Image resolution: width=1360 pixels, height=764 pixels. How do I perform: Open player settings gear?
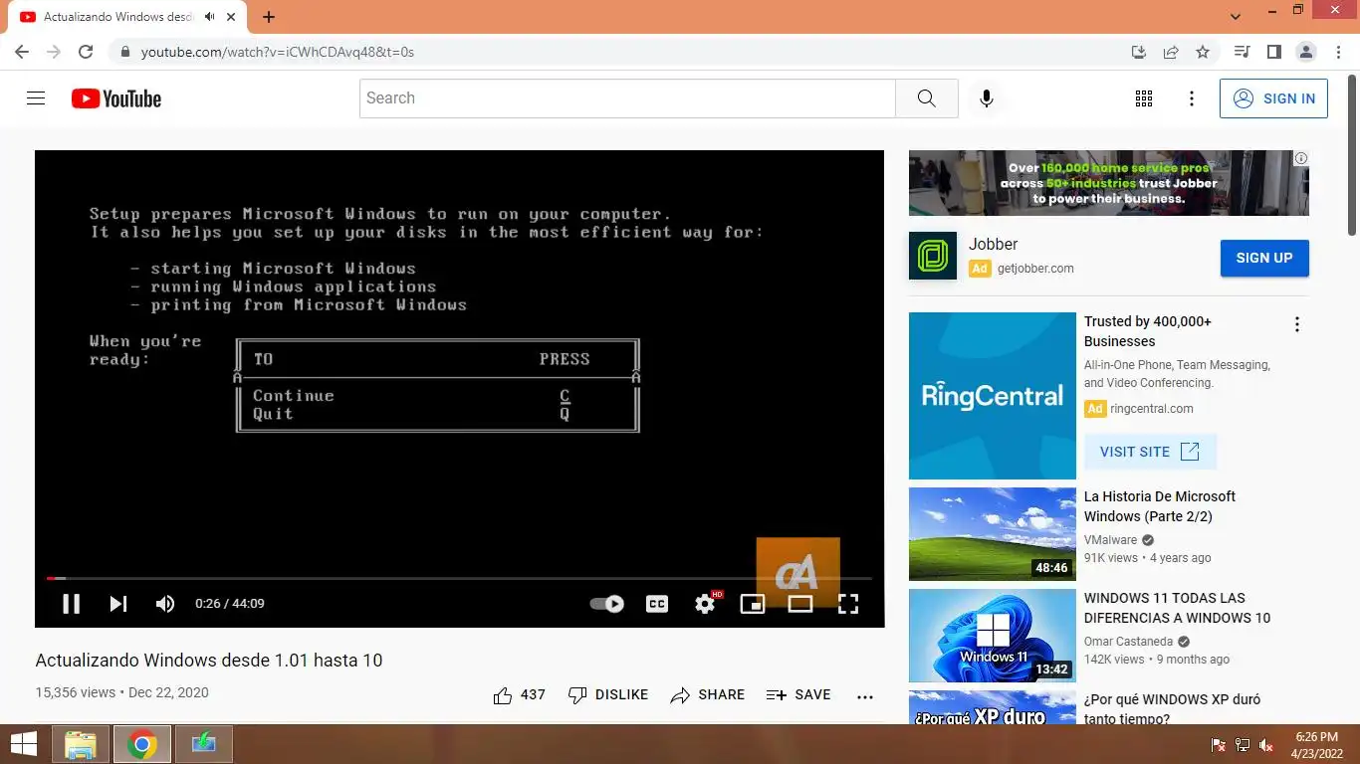coord(705,604)
